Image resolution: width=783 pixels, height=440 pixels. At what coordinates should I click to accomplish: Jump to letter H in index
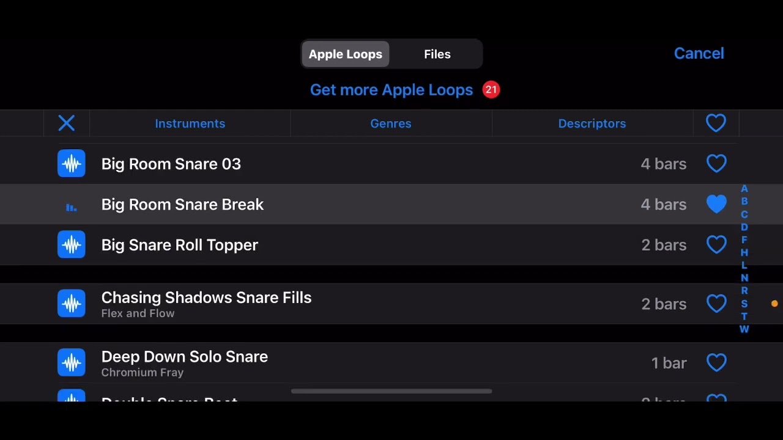(x=744, y=252)
